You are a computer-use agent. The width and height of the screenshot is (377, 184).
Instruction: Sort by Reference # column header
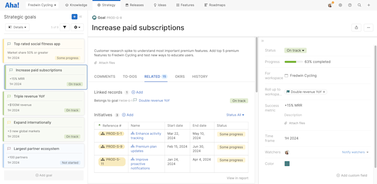112,126
